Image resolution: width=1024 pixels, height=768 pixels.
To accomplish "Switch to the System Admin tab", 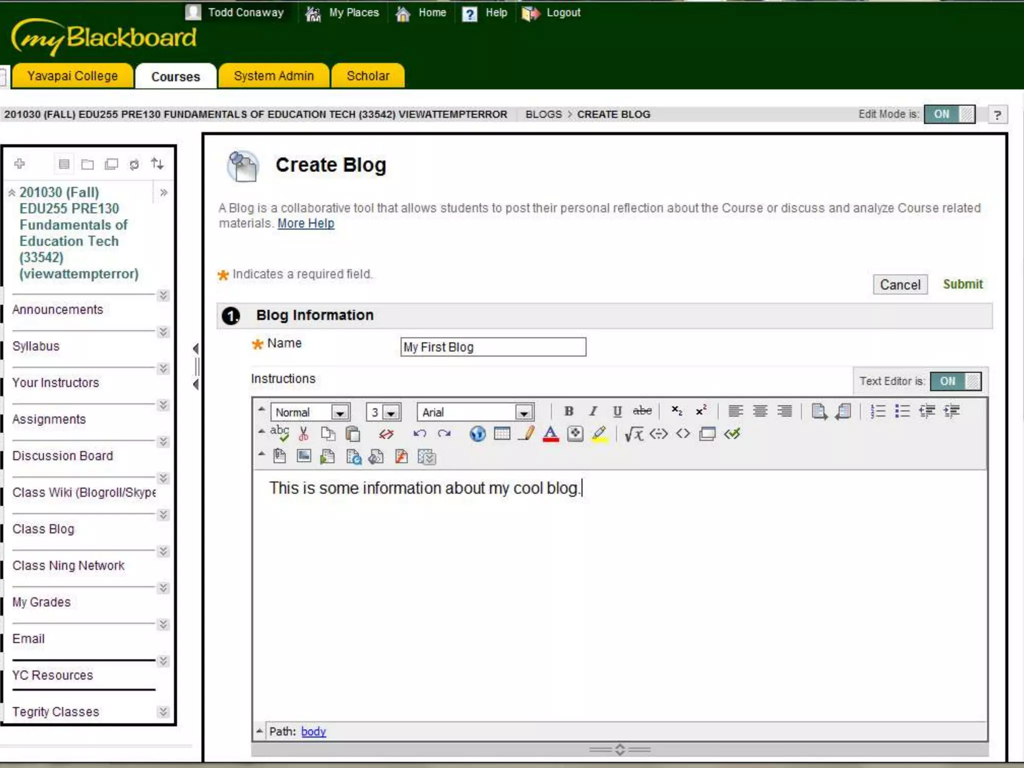I will (273, 76).
